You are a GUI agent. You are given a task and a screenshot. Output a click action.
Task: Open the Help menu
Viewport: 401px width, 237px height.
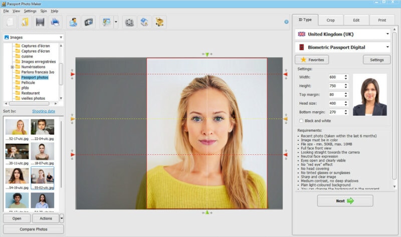tap(55, 11)
